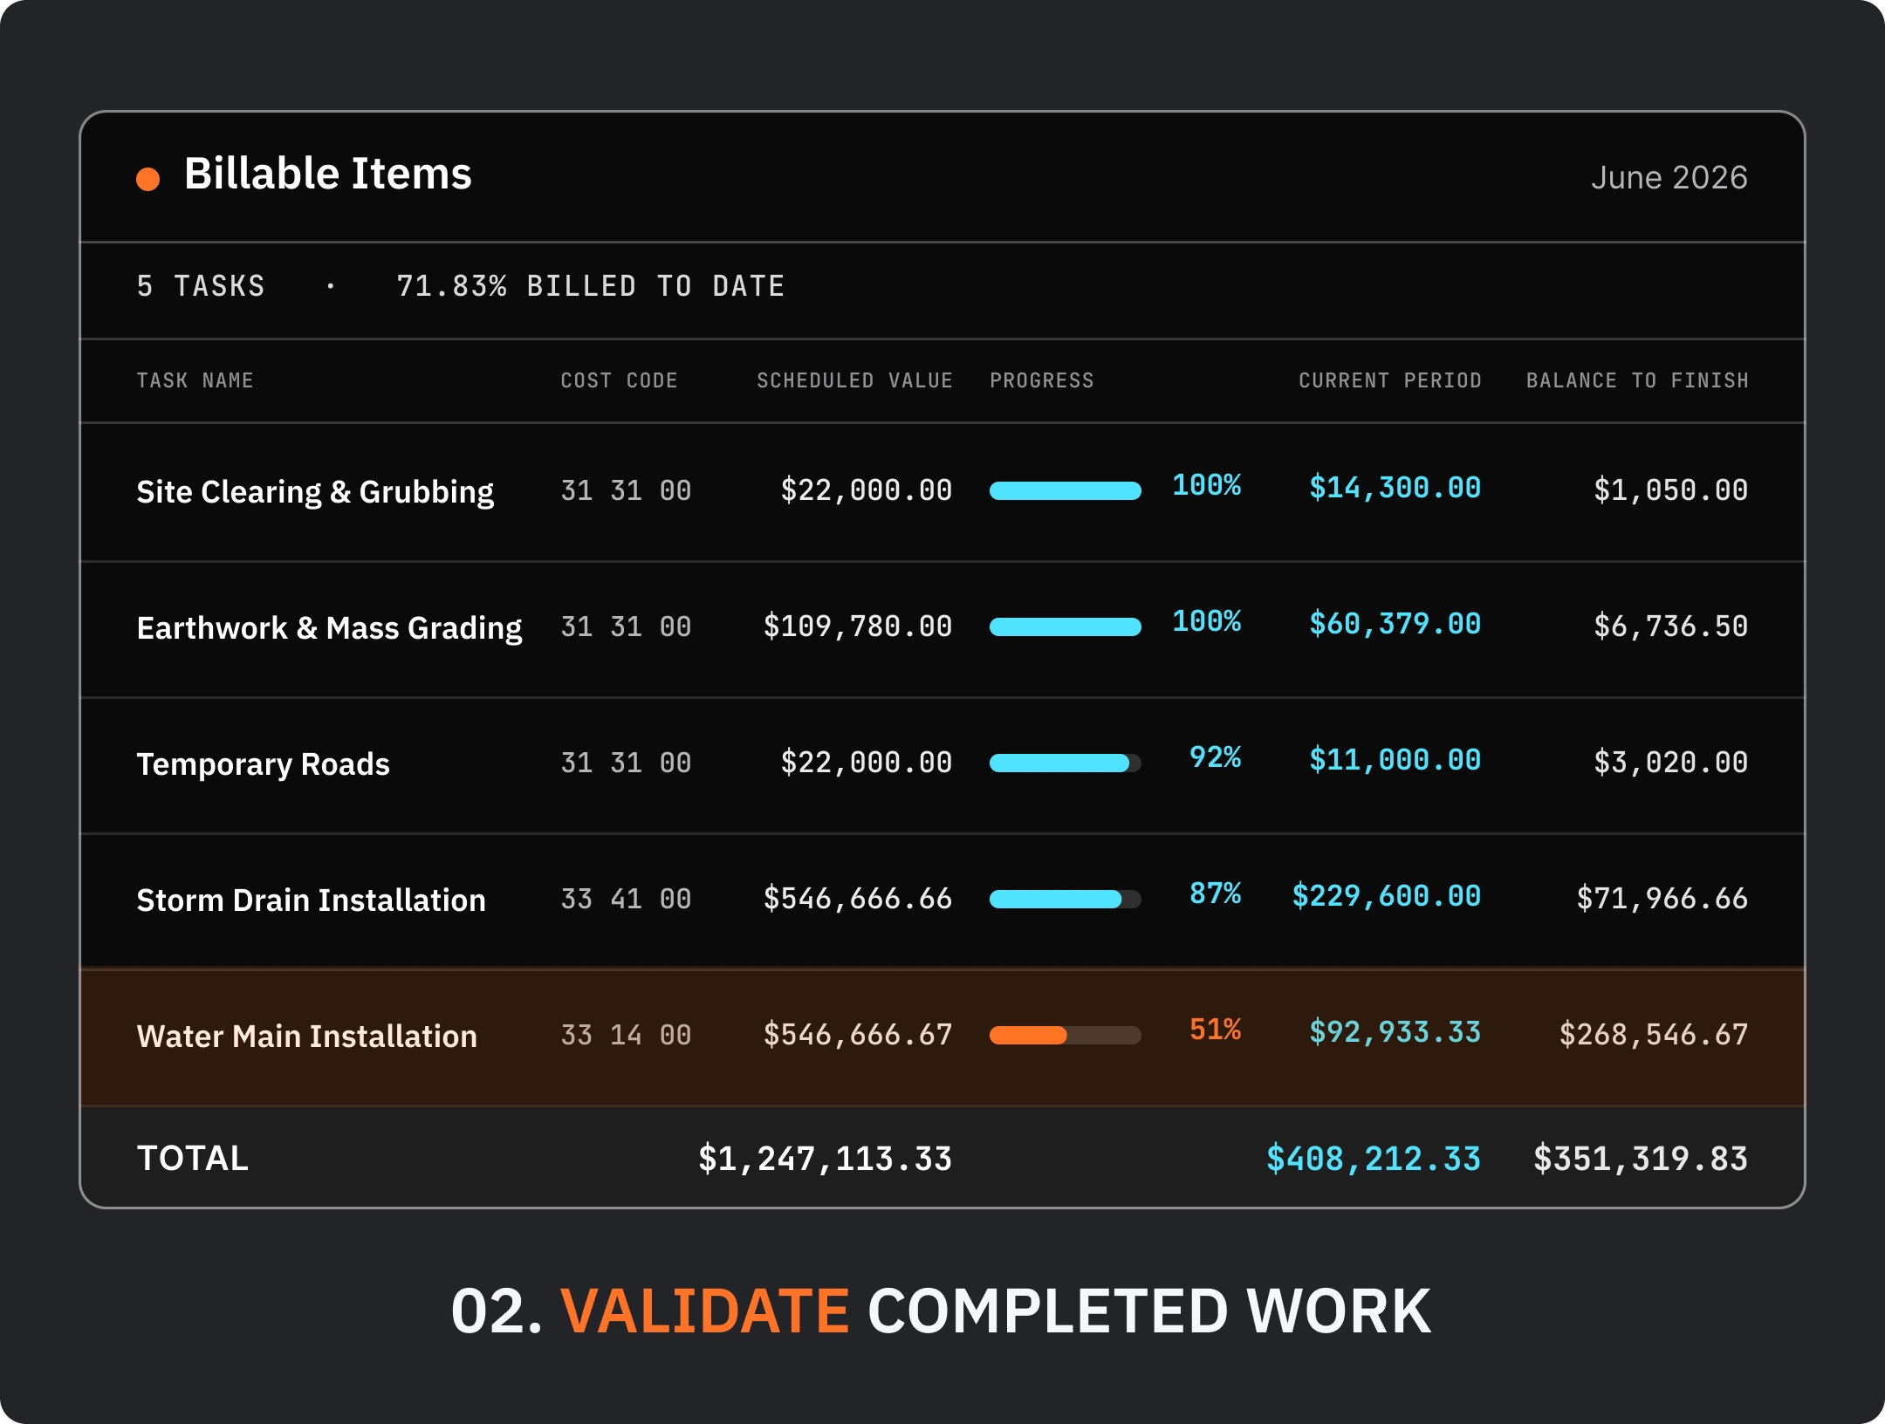Open the Storm Drain Installation task
1885x1424 pixels.
point(312,900)
